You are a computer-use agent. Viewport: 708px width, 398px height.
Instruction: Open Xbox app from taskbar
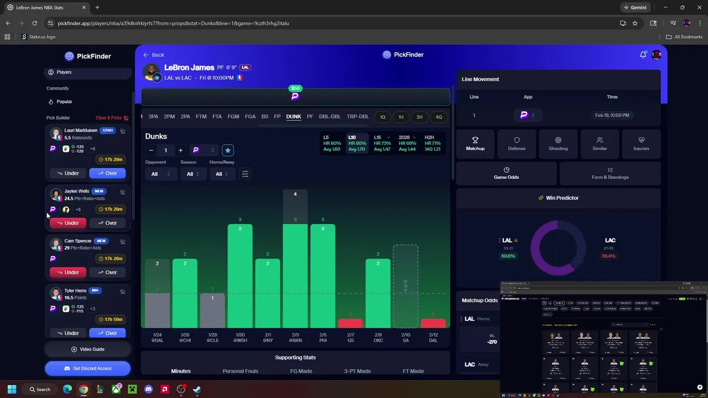coord(116,389)
